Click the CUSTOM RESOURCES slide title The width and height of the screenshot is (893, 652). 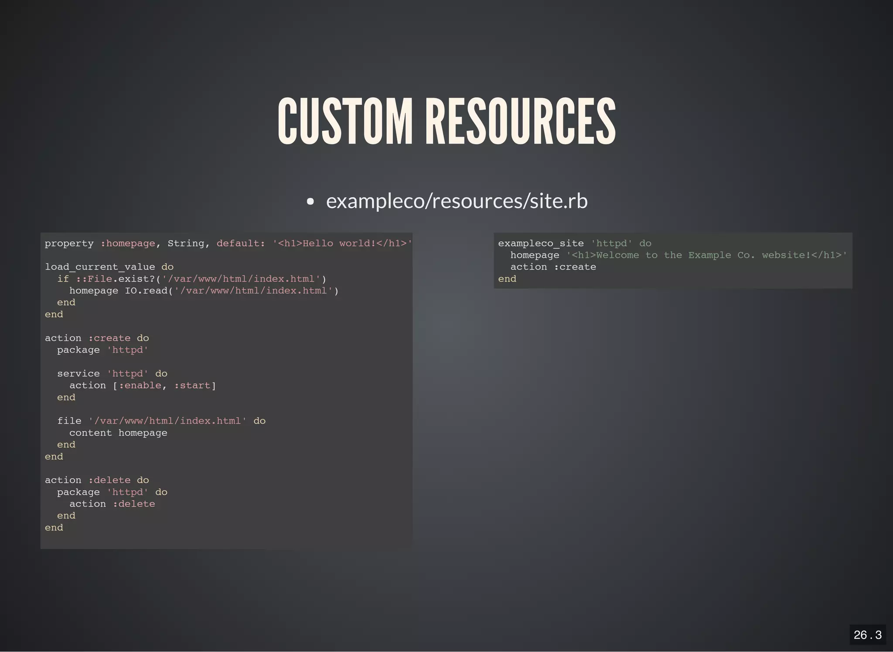pyautogui.click(x=446, y=121)
